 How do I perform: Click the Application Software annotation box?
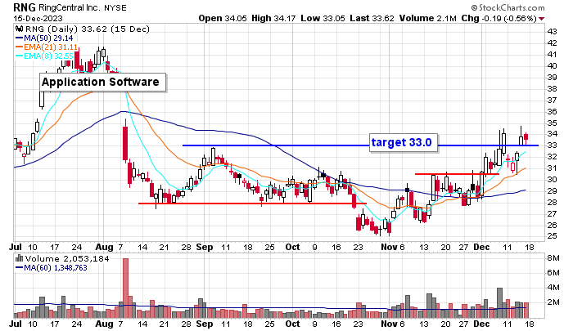click(x=102, y=82)
